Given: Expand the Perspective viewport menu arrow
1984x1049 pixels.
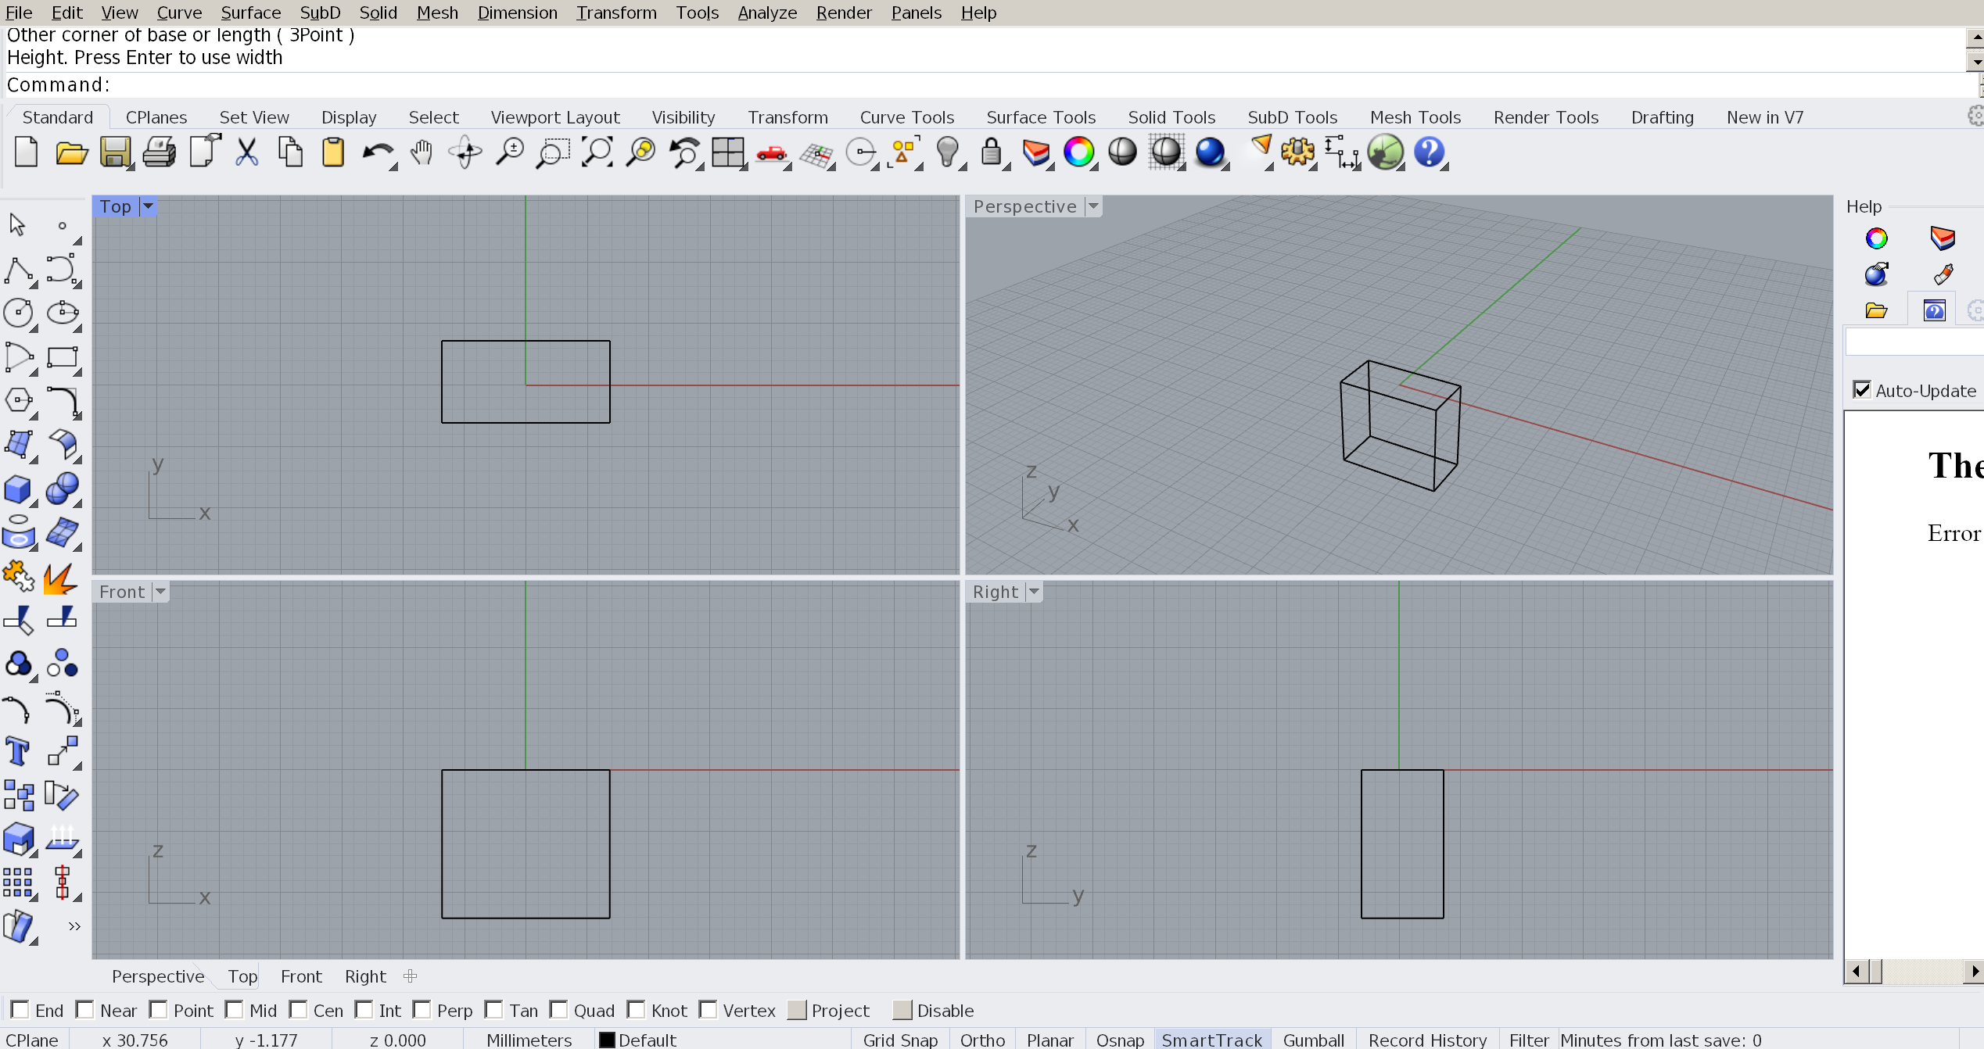Looking at the screenshot, I should [x=1093, y=206].
